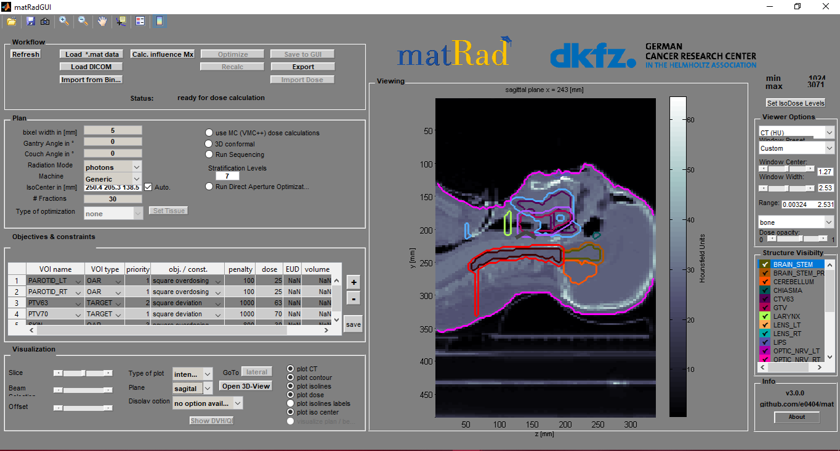Viewport: 840px width, 451px height.
Task: Select the zoom out magnifier tool
Action: [83, 22]
